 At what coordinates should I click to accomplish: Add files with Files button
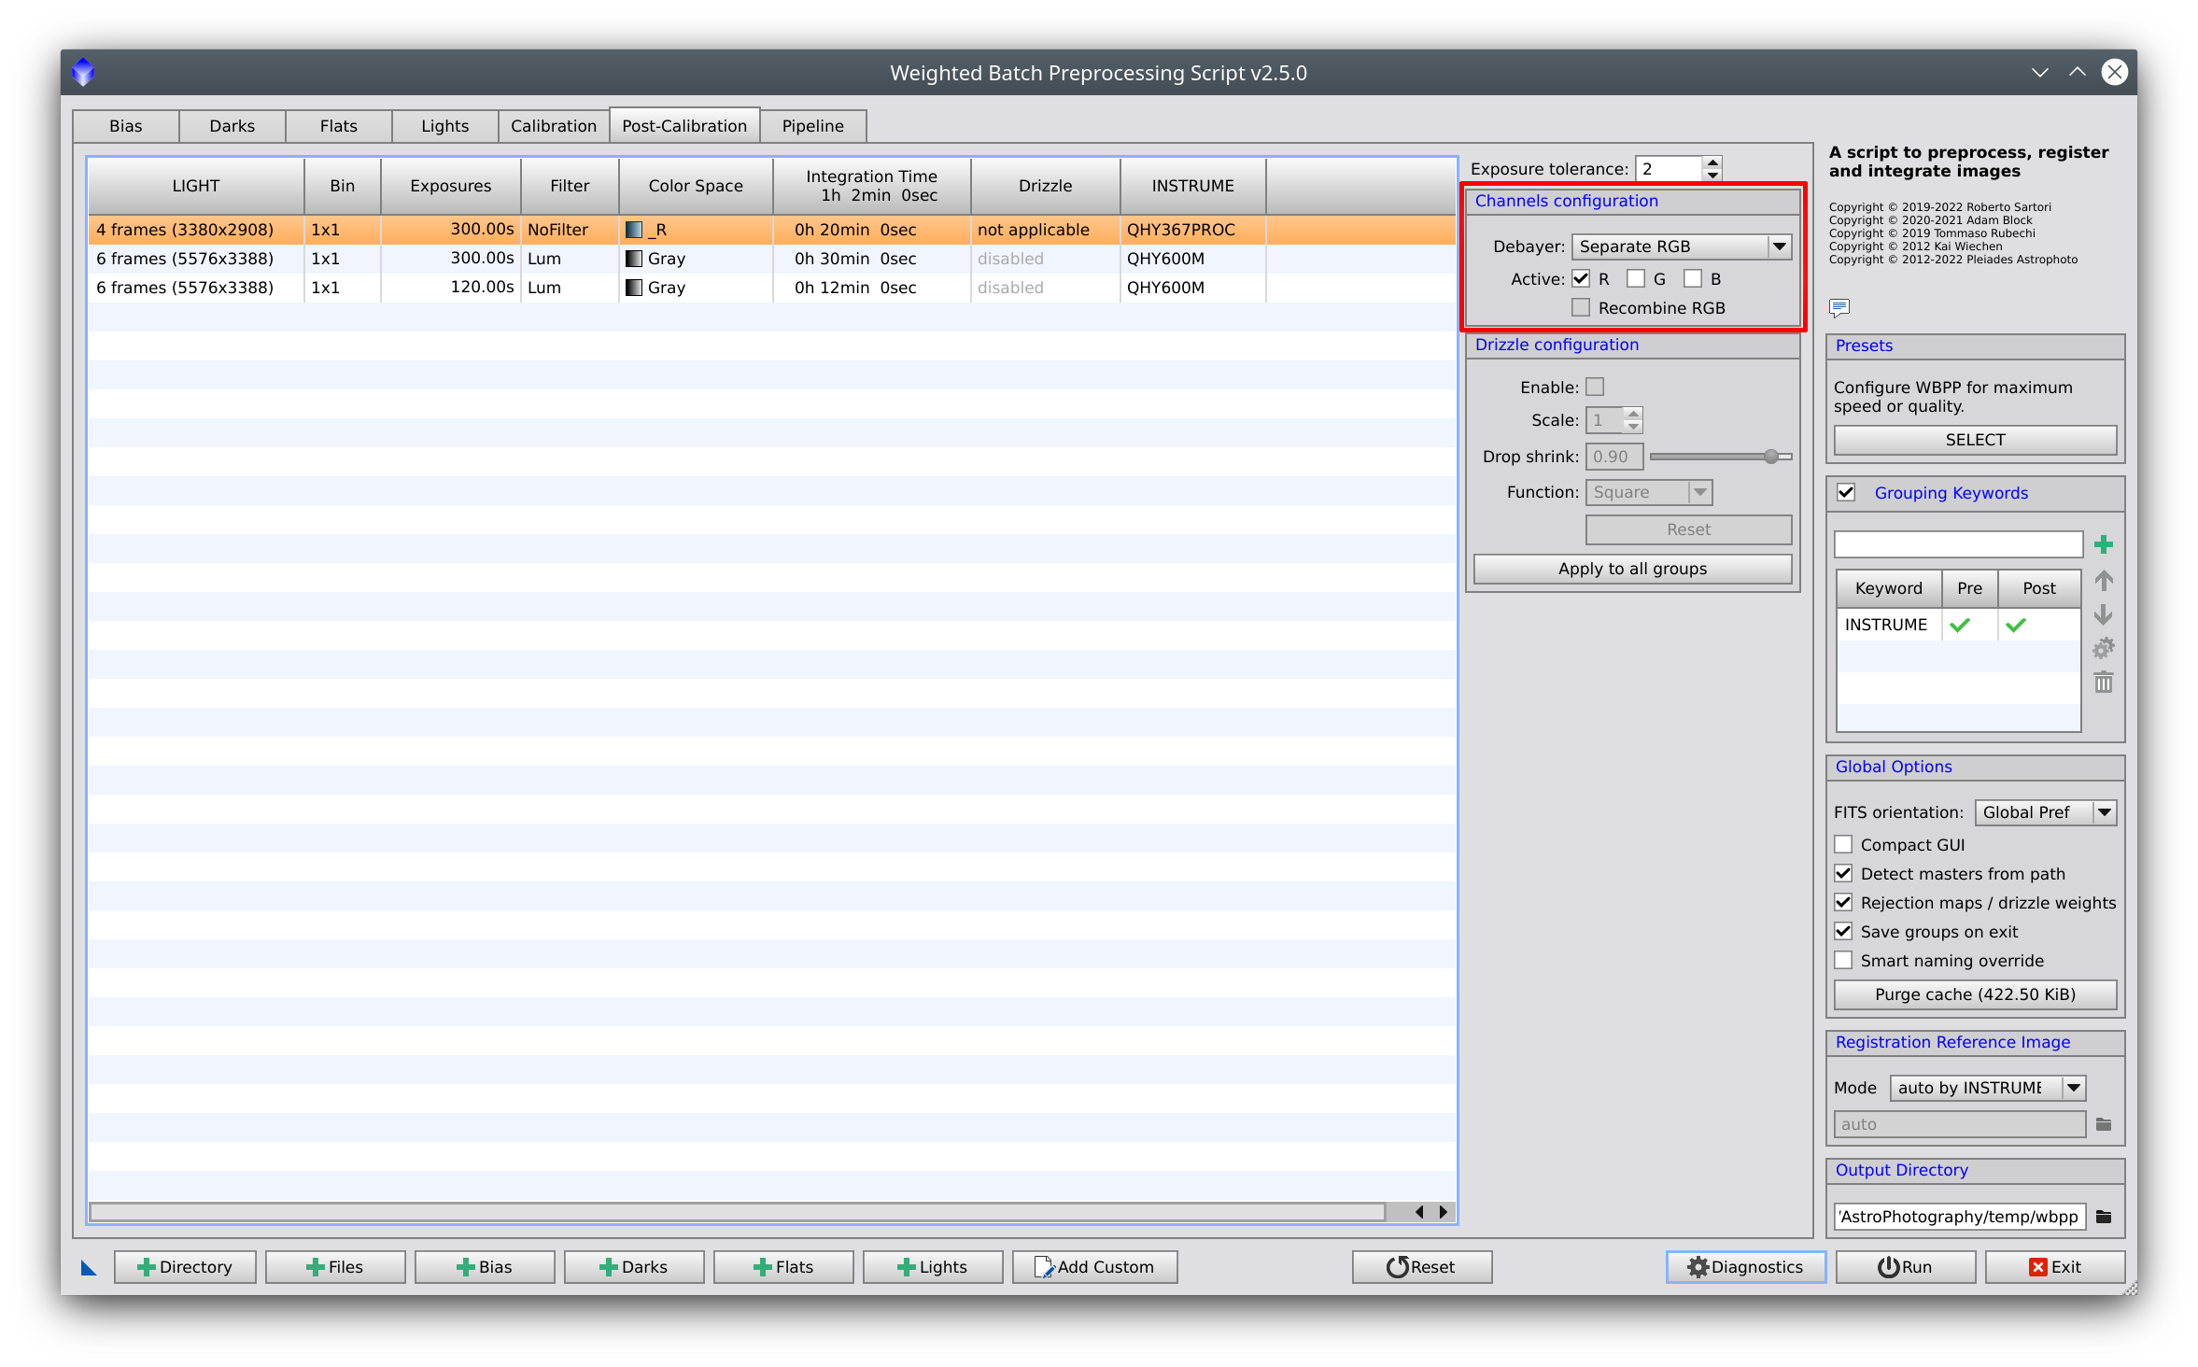coord(334,1267)
